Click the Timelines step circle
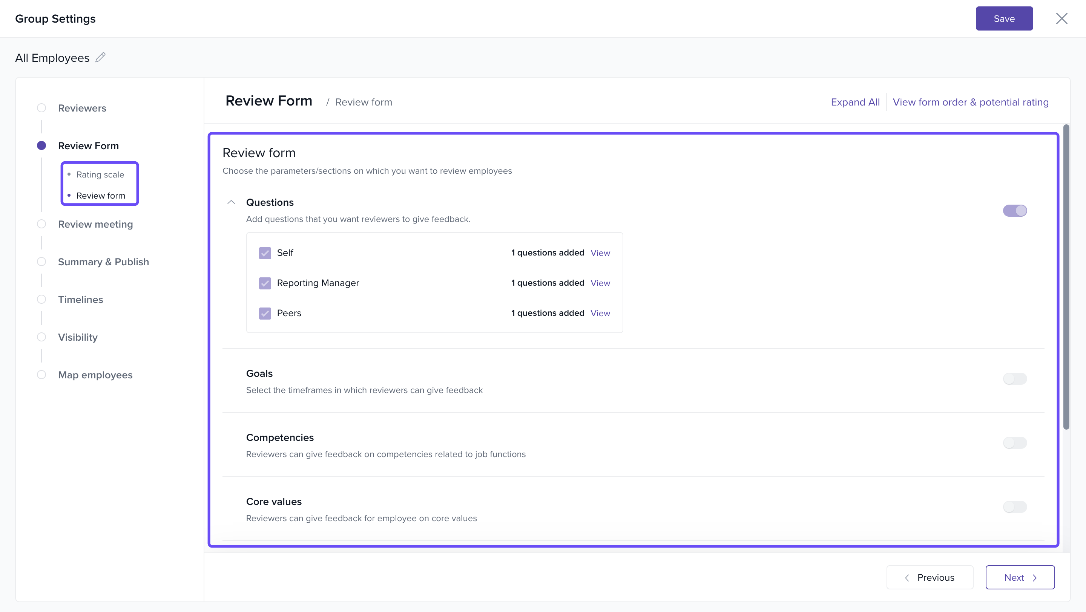1086x612 pixels. coord(41,299)
